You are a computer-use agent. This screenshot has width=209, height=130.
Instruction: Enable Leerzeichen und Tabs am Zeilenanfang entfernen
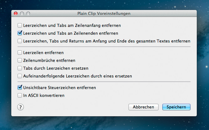(x=20, y=25)
